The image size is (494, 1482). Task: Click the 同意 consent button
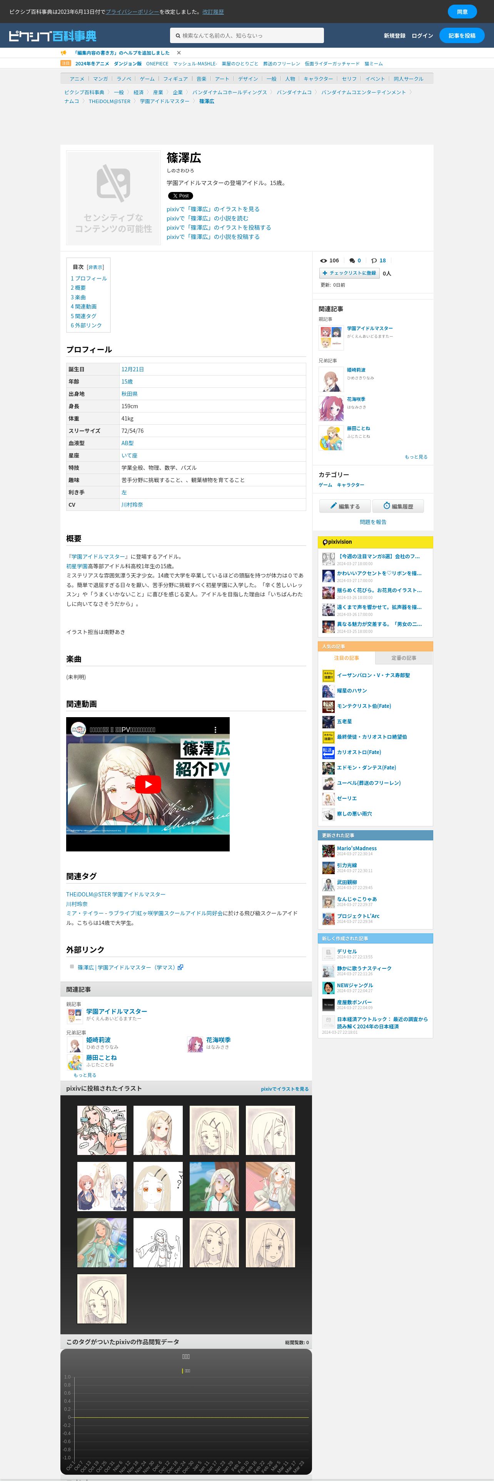[462, 12]
